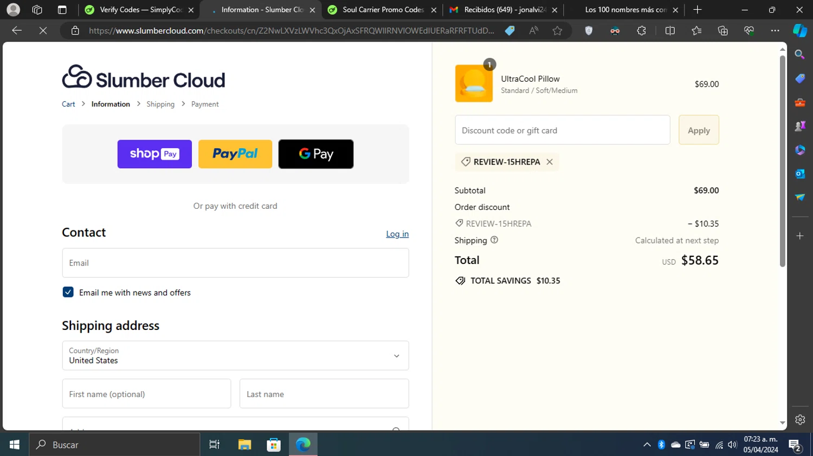Stop loading the page
This screenshot has width=813, height=456.
click(43, 31)
